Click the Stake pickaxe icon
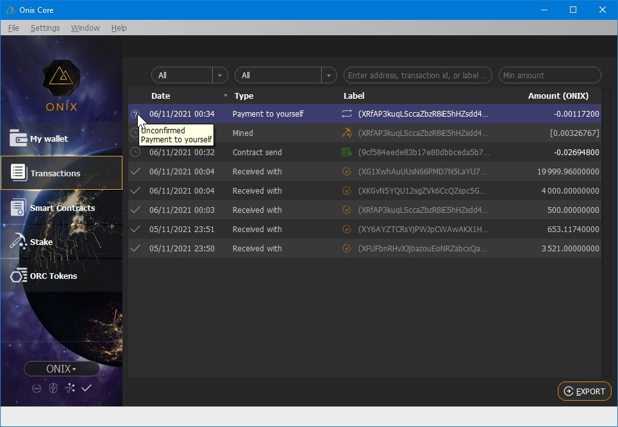 click(18, 241)
